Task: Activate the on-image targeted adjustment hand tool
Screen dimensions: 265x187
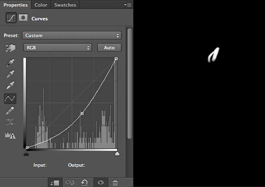Action: [x=10, y=48]
